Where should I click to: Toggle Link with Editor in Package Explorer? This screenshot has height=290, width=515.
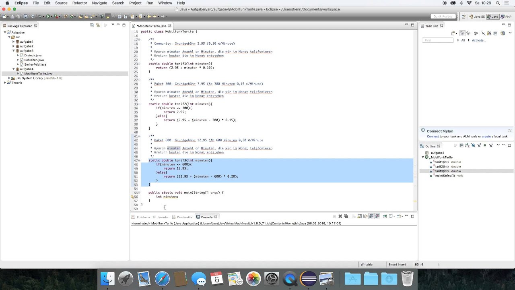point(98,25)
